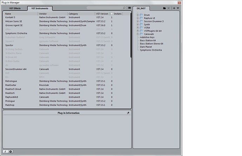The image size is (242, 156).
Task: Expand the VSTPlugins 64 bit folder
Action: click(137, 31)
